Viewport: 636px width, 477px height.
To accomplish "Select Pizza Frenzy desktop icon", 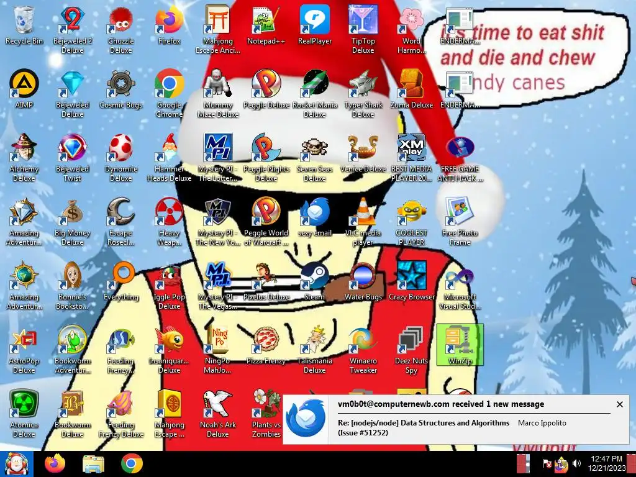I will click(x=266, y=345).
